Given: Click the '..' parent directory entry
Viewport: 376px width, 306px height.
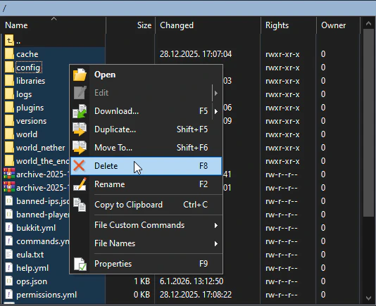Looking at the screenshot, I should point(18,42).
